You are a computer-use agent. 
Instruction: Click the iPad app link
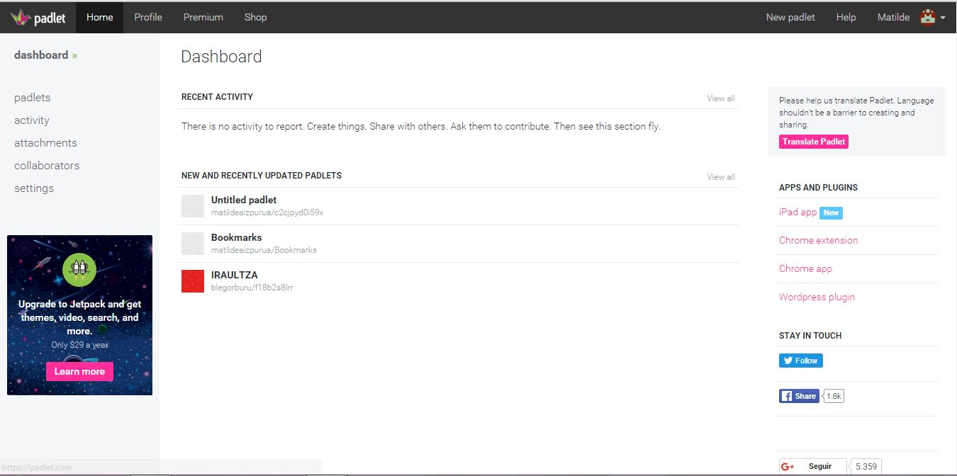(x=797, y=212)
